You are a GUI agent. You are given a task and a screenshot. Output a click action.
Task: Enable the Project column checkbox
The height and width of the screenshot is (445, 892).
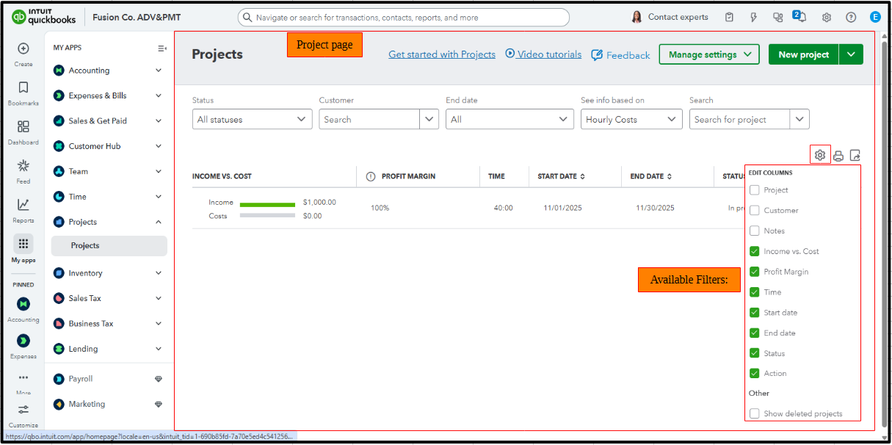pos(755,190)
